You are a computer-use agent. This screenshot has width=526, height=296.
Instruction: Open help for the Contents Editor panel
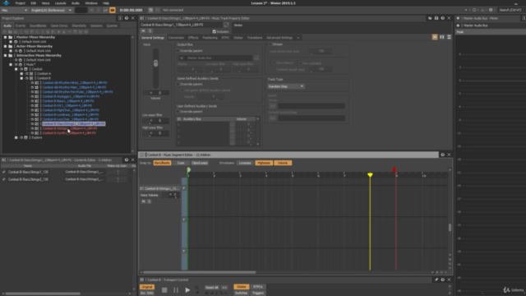127,160
